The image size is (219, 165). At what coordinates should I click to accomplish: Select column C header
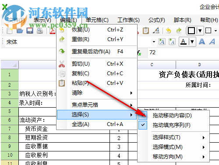click(152, 65)
